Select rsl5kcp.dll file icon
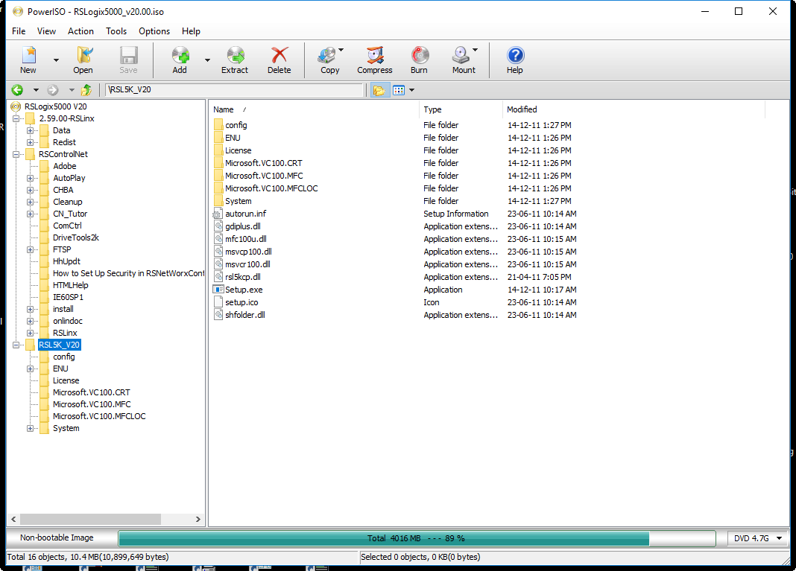The width and height of the screenshot is (796, 571). coord(218,277)
